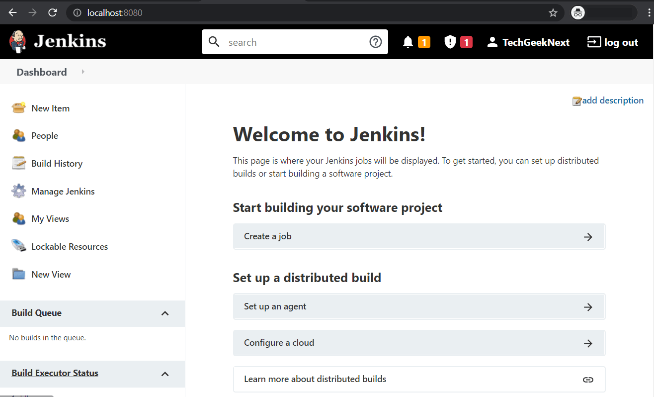The width and height of the screenshot is (654, 397).
Task: Click the Build Executor Status link
Action: 55,373
